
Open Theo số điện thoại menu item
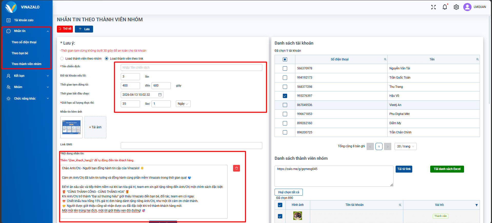[24, 42]
